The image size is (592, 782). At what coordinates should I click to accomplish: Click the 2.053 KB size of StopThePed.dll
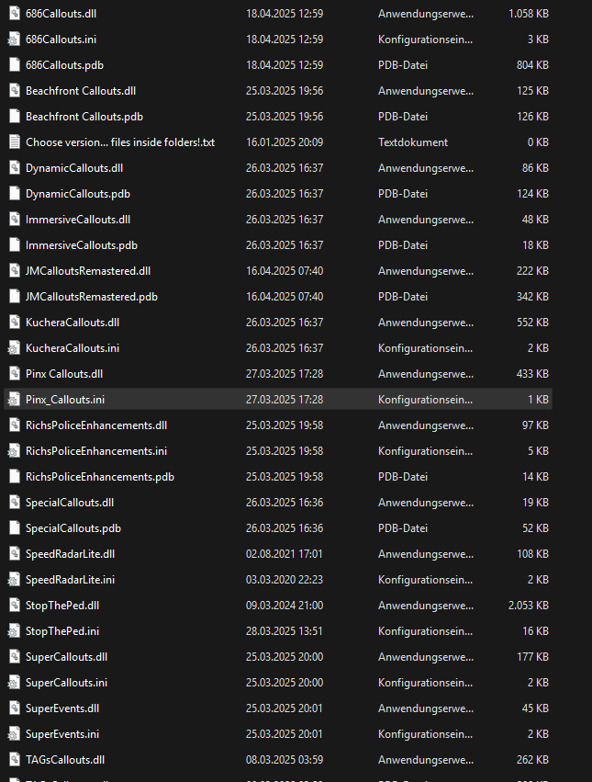528,606
